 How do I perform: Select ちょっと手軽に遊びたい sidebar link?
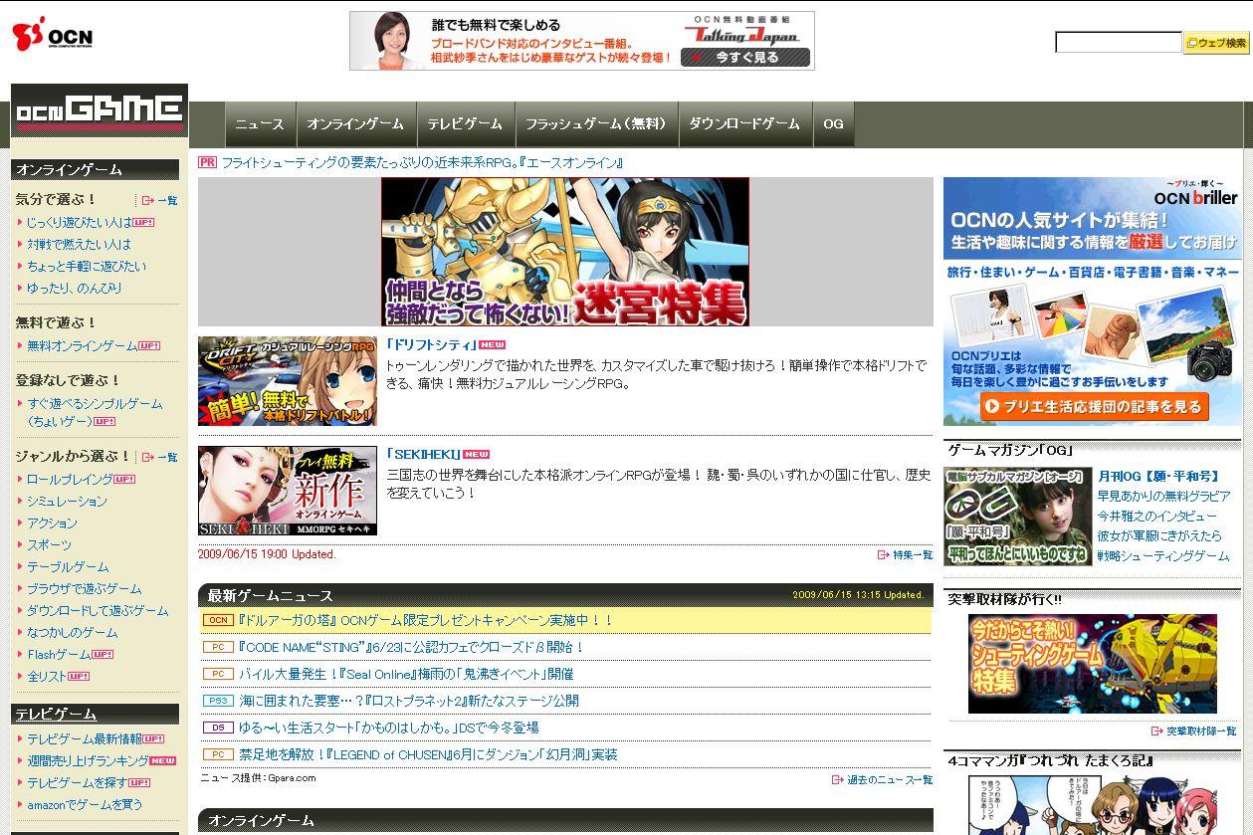point(87,266)
